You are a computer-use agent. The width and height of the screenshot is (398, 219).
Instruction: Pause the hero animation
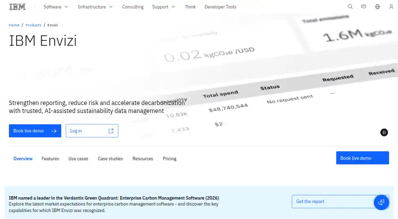click(384, 132)
